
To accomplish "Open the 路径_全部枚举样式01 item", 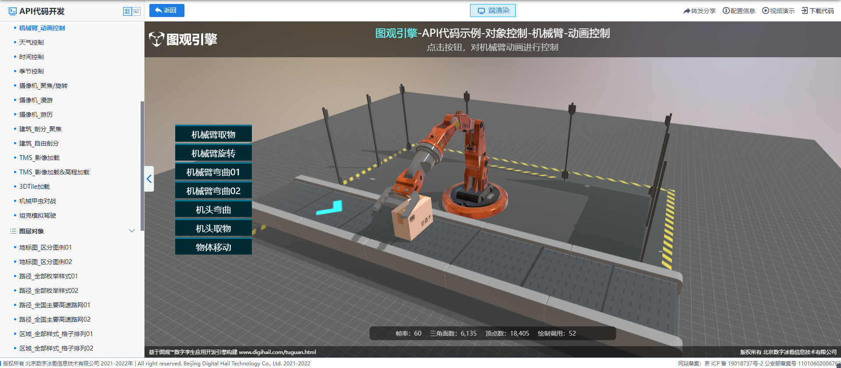I will click(49, 276).
